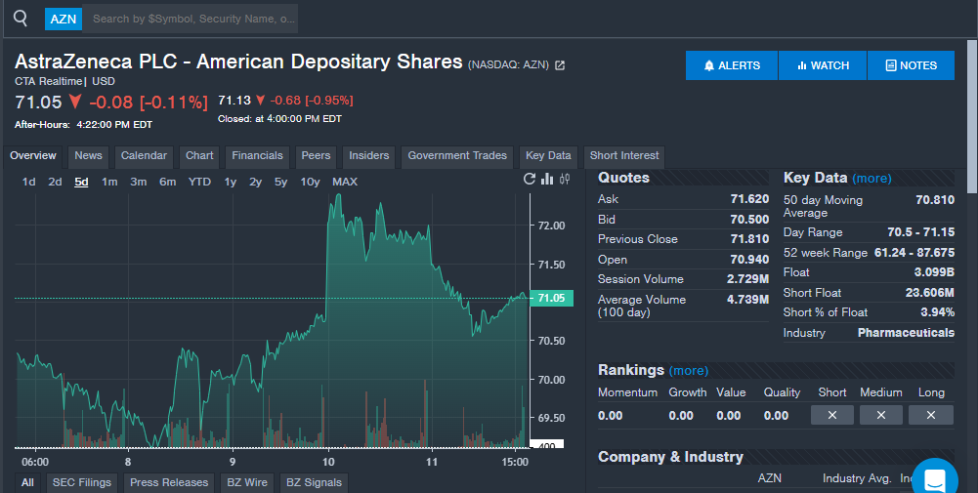Refresh the chart with reload icon

[530, 179]
